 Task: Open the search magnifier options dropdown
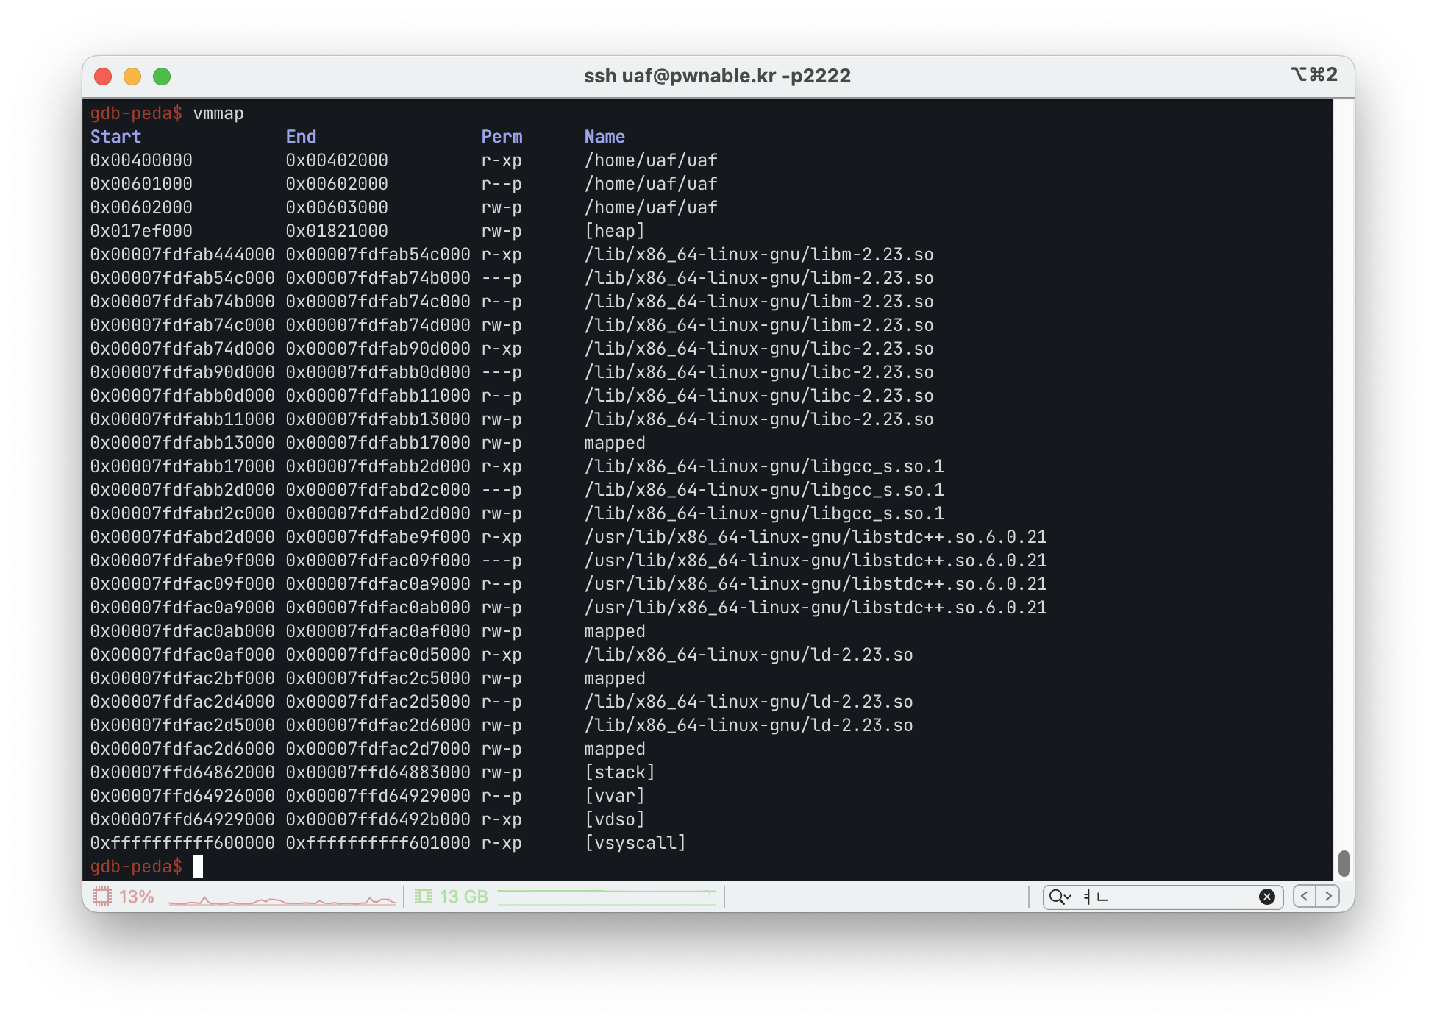(x=1060, y=897)
